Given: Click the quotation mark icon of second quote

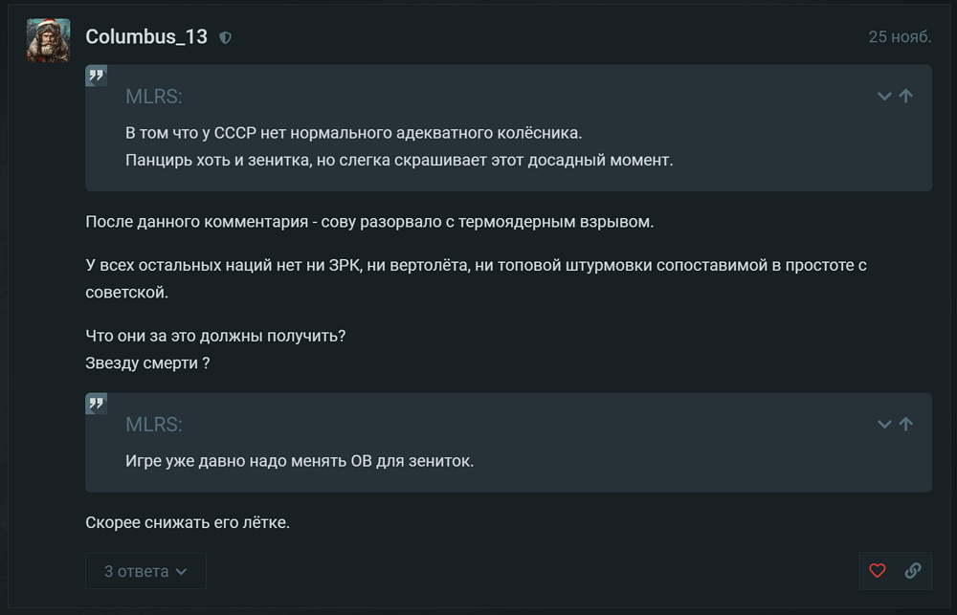Looking at the screenshot, I should (96, 404).
